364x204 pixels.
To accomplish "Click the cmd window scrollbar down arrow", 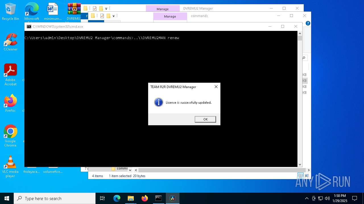I will pyautogui.click(x=300, y=165).
